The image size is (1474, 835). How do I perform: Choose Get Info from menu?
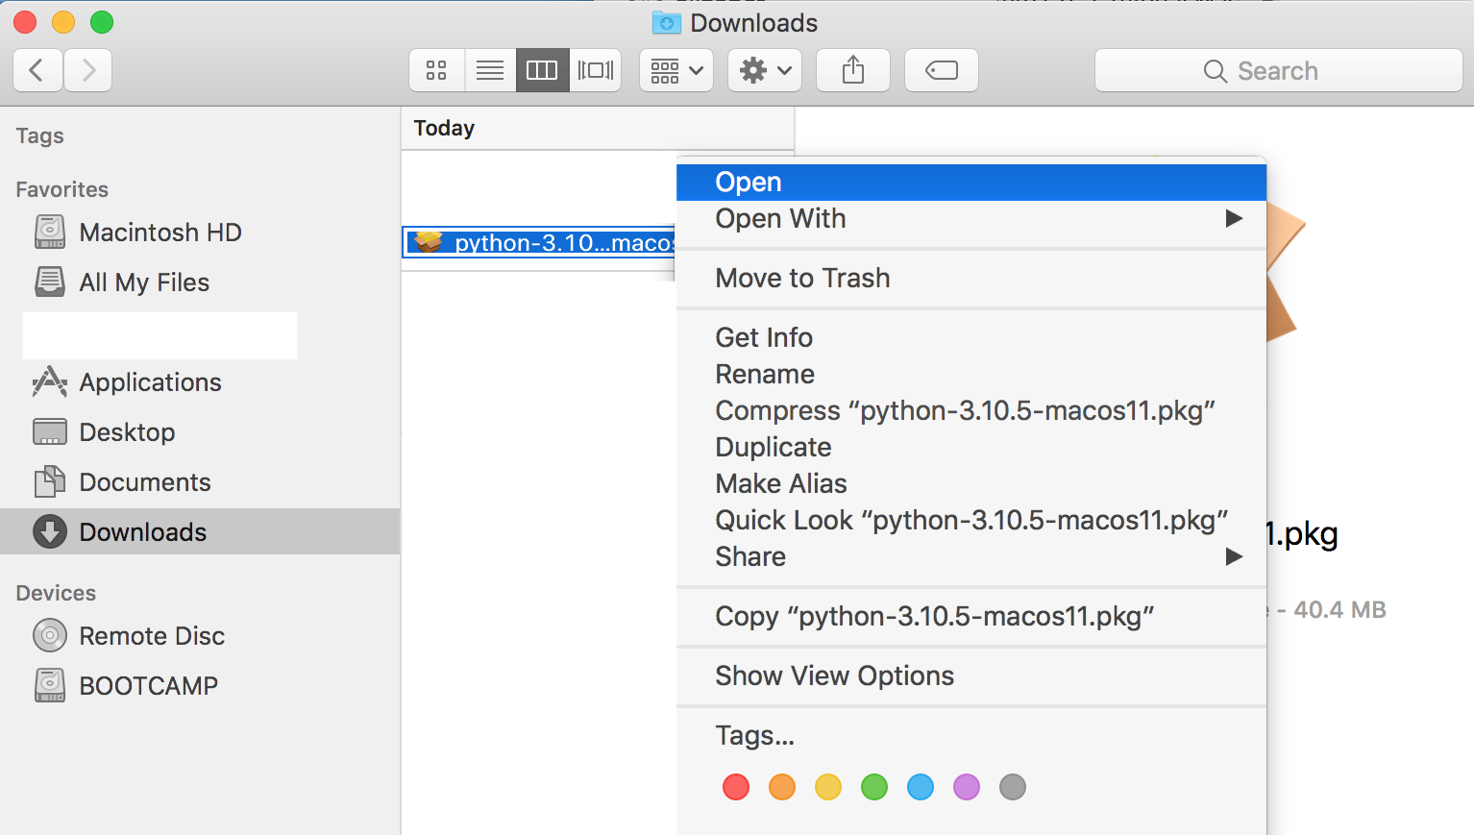pos(971,338)
